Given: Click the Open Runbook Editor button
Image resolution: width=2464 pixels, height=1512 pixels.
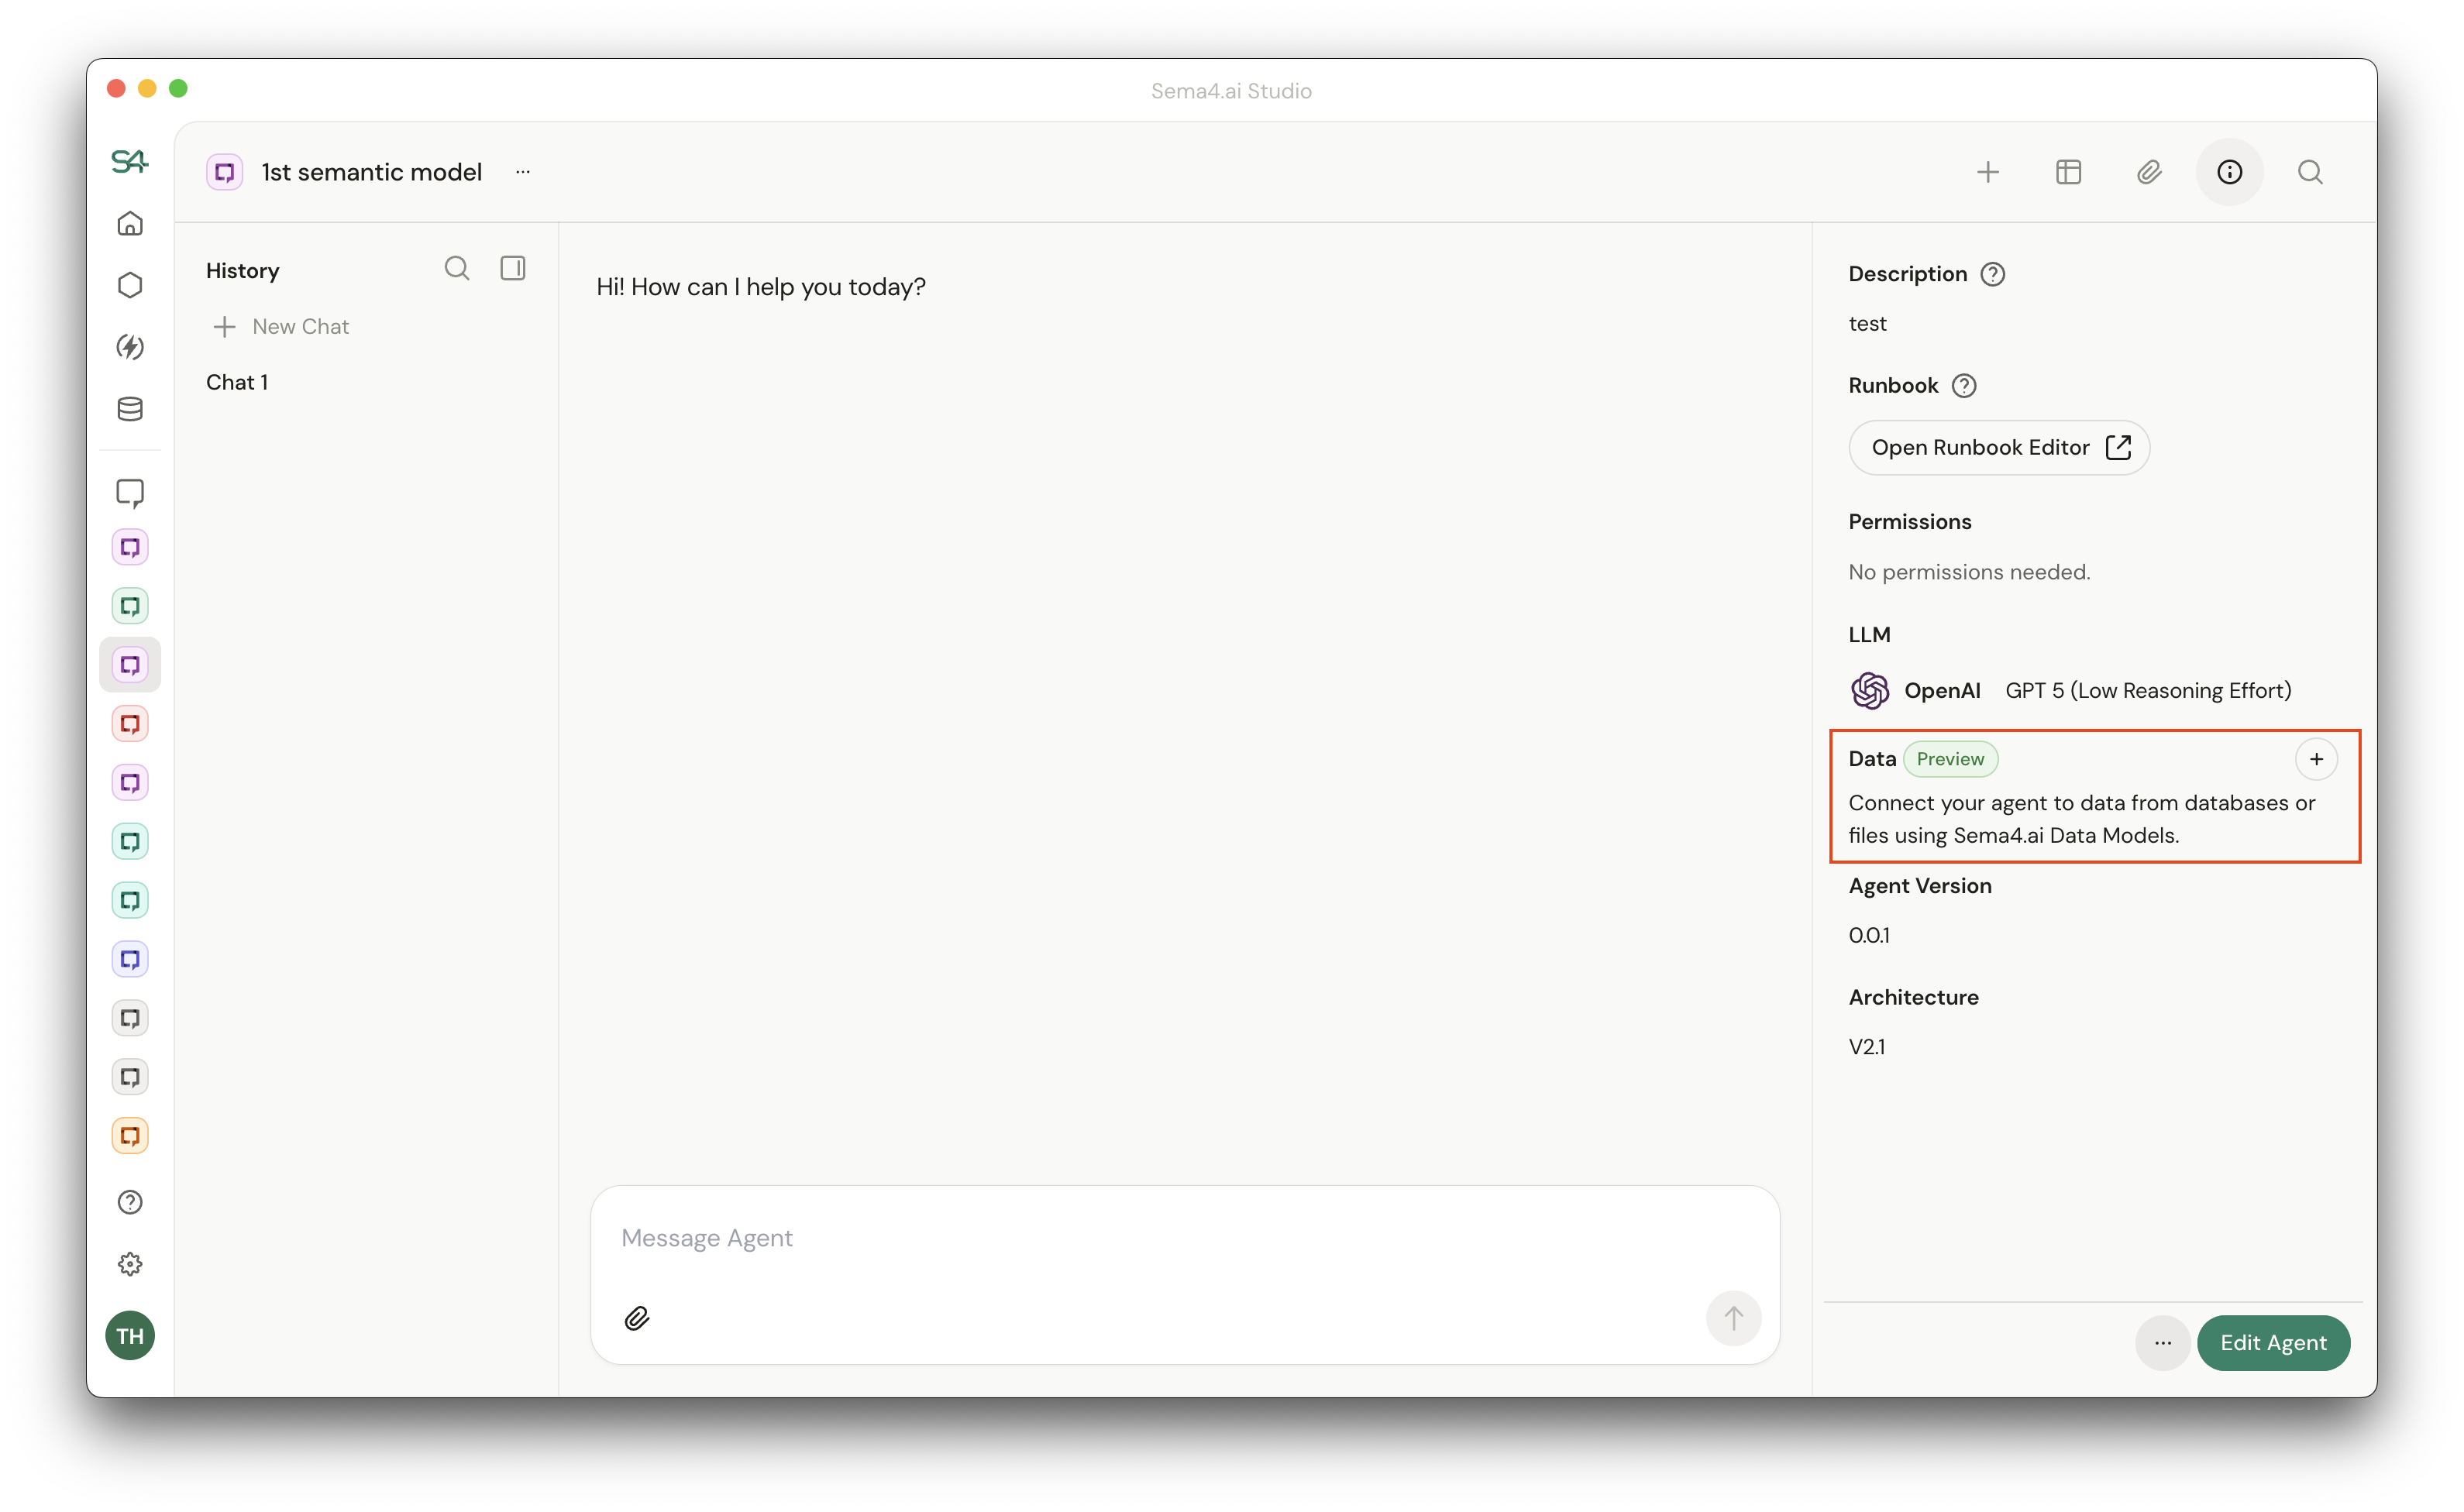Looking at the screenshot, I should [1998, 447].
